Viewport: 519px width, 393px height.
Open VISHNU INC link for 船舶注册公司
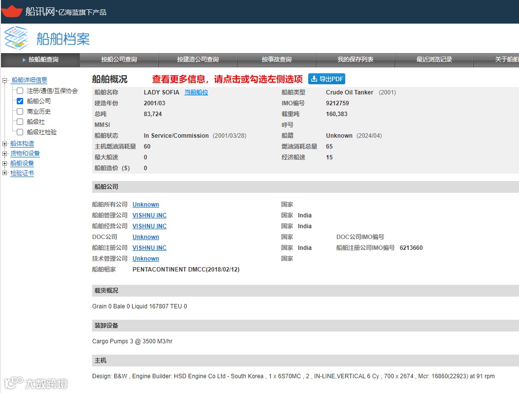pos(149,247)
